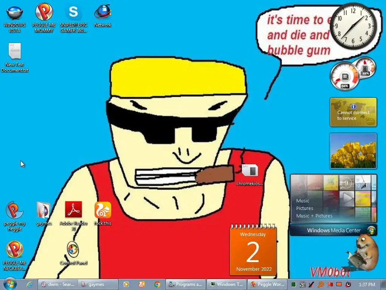This screenshot has width=386, height=290.
Task: Switch to the gaymes taskbar window
Action: pyautogui.click(x=98, y=284)
